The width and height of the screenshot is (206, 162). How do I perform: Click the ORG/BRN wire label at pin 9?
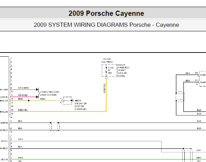23,88
